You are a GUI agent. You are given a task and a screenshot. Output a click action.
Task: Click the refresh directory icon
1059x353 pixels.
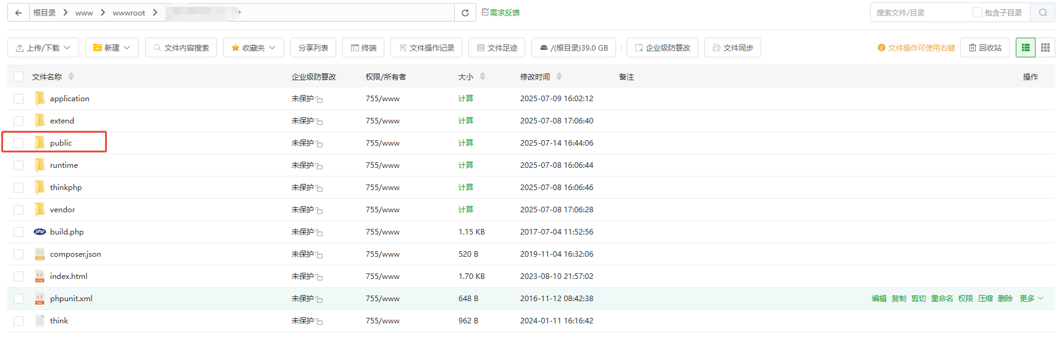(465, 12)
